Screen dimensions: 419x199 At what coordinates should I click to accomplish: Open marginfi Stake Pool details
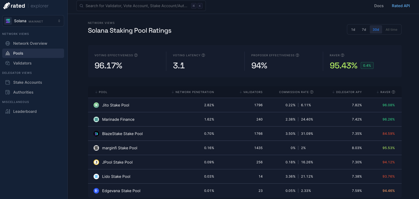point(120,148)
